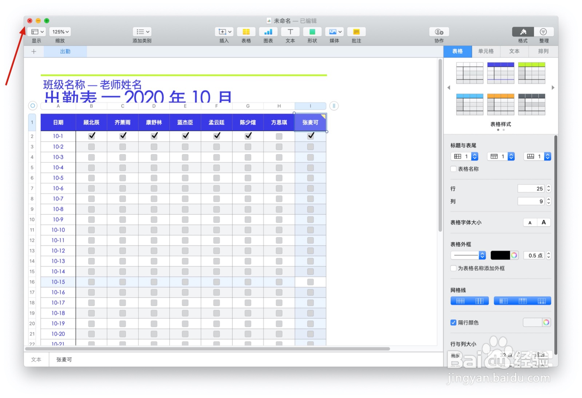Open the 媒体 (Media) toolbar icon
The height and width of the screenshot is (398, 582).
tap(334, 32)
